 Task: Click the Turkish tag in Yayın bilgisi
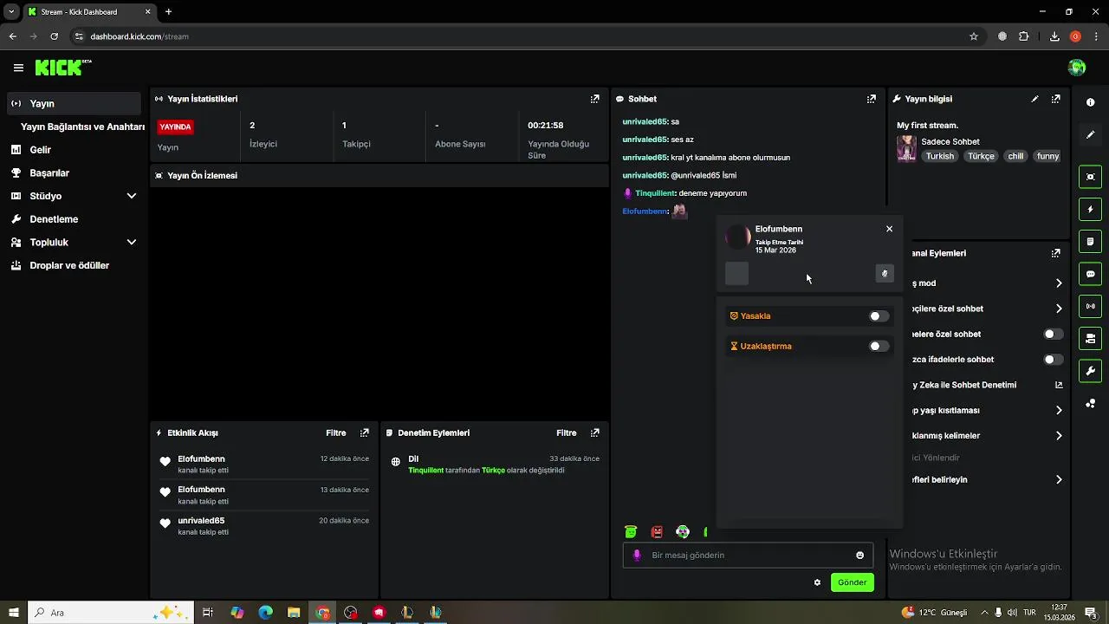939,156
